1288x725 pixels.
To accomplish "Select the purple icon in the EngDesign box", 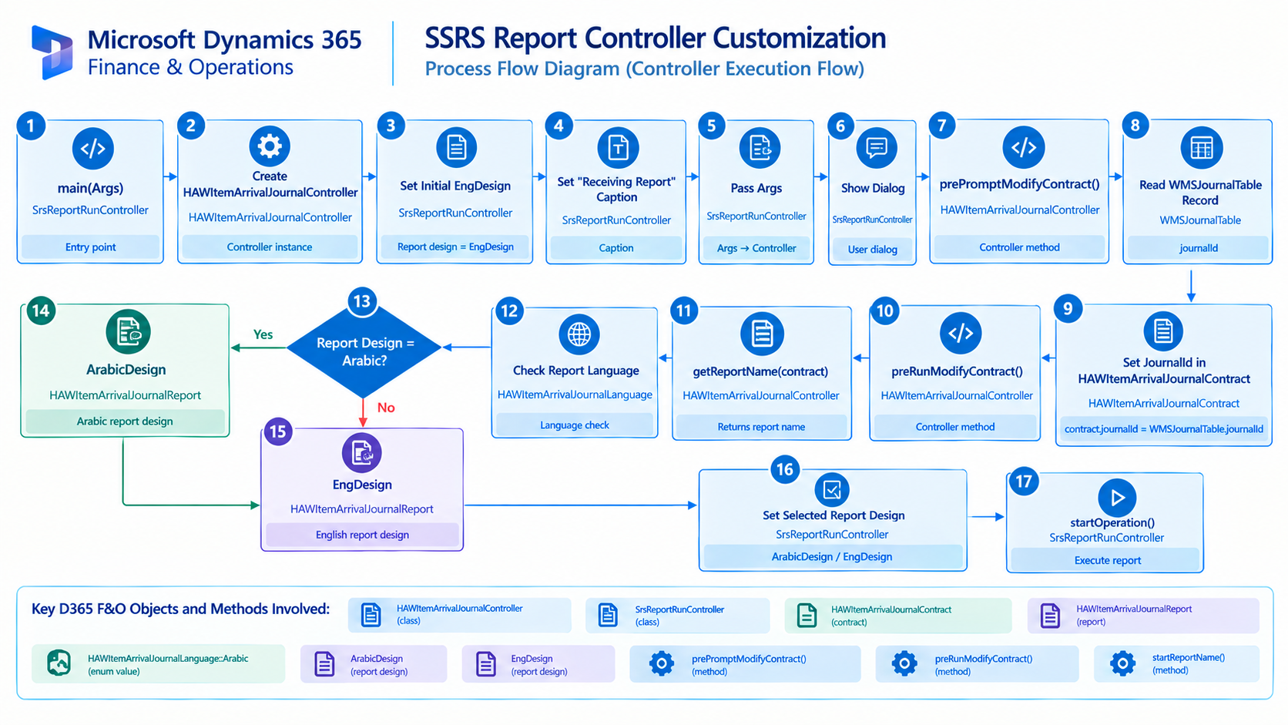I will tap(362, 452).
